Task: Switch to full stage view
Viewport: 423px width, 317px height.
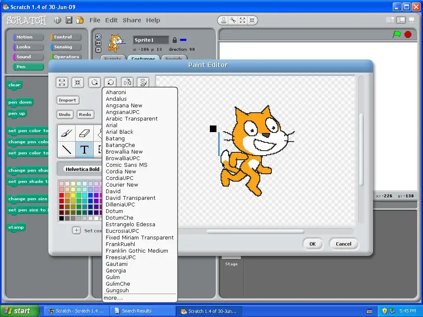Action: (x=401, y=20)
